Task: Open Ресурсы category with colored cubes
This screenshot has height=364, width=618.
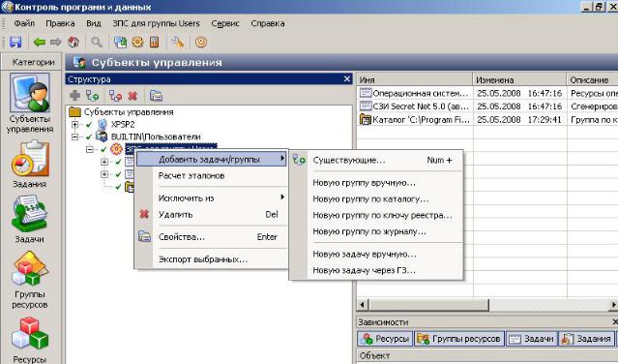Action: 30,340
